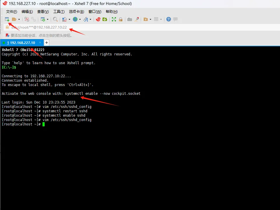280x210 pixels.
Task: Open the session Properties gear icon
Action: coord(43,19)
